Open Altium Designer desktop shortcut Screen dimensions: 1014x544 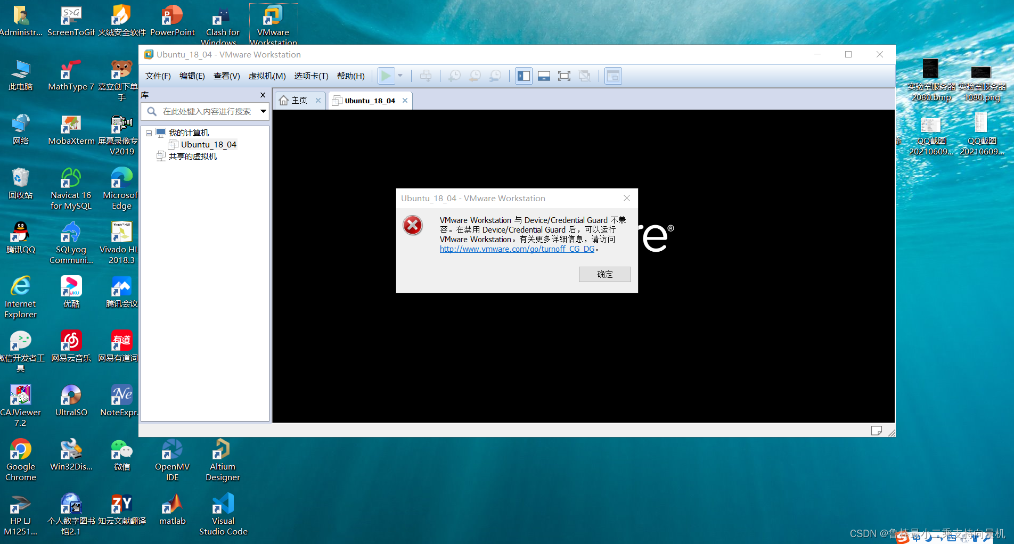pyautogui.click(x=223, y=461)
